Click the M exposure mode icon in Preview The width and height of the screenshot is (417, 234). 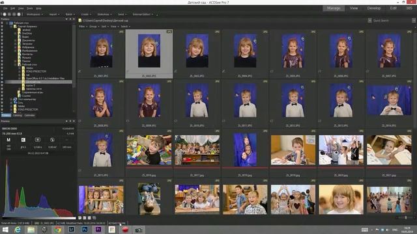coord(8,140)
